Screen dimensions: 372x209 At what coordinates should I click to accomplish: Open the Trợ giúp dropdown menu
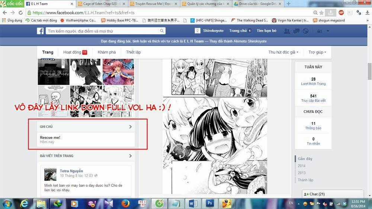317,52
